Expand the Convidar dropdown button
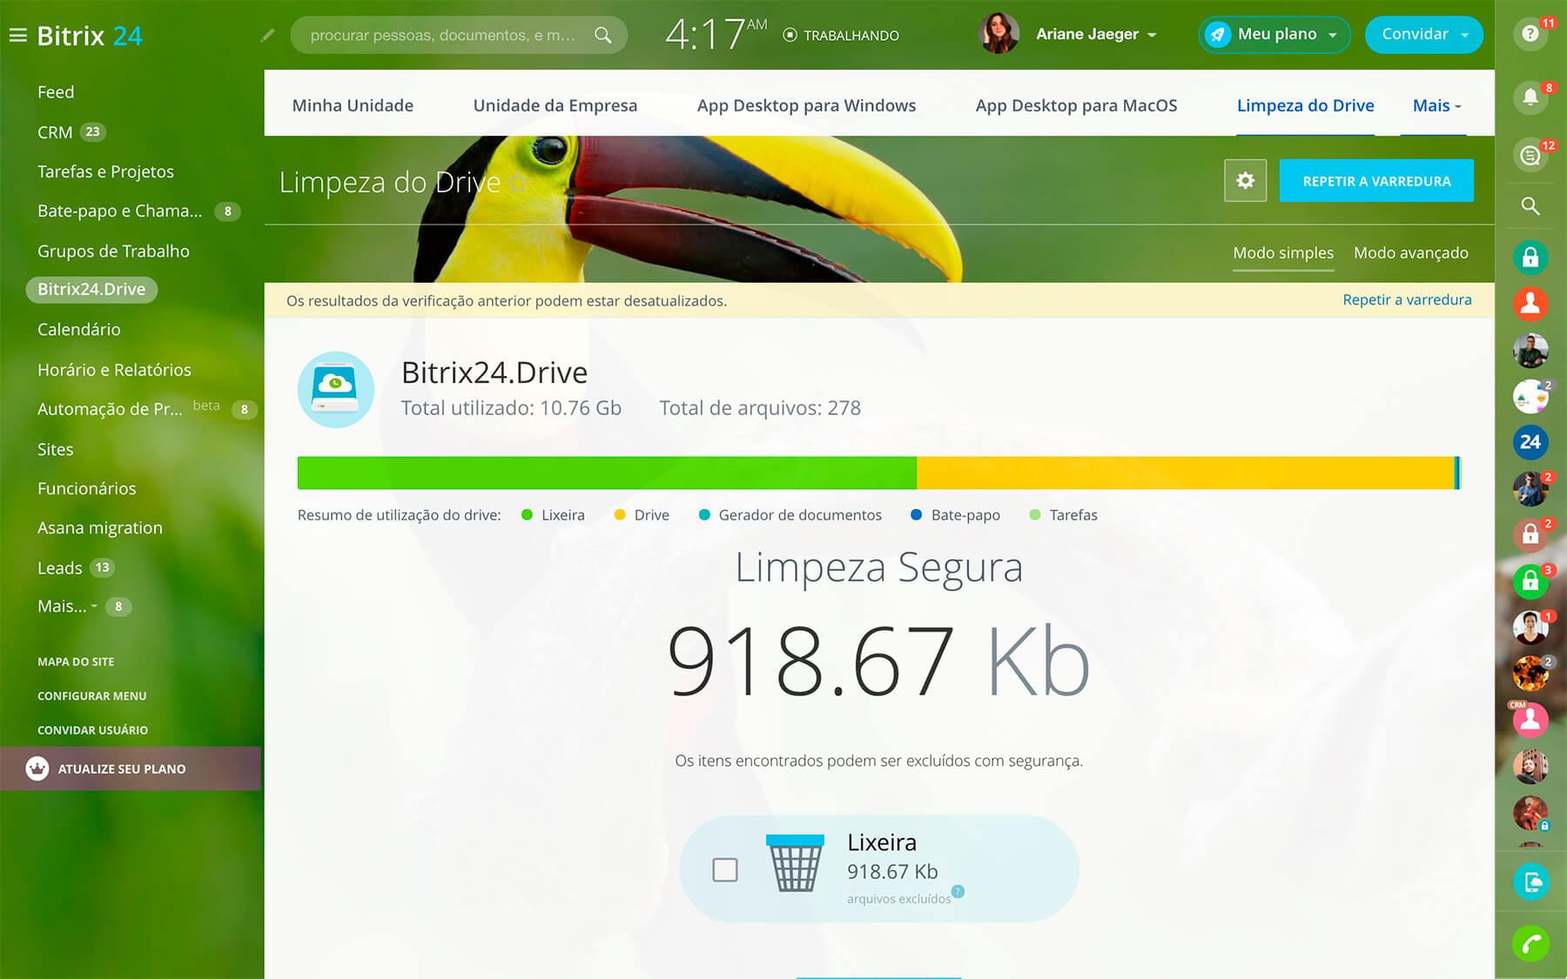1567x979 pixels. (1465, 35)
